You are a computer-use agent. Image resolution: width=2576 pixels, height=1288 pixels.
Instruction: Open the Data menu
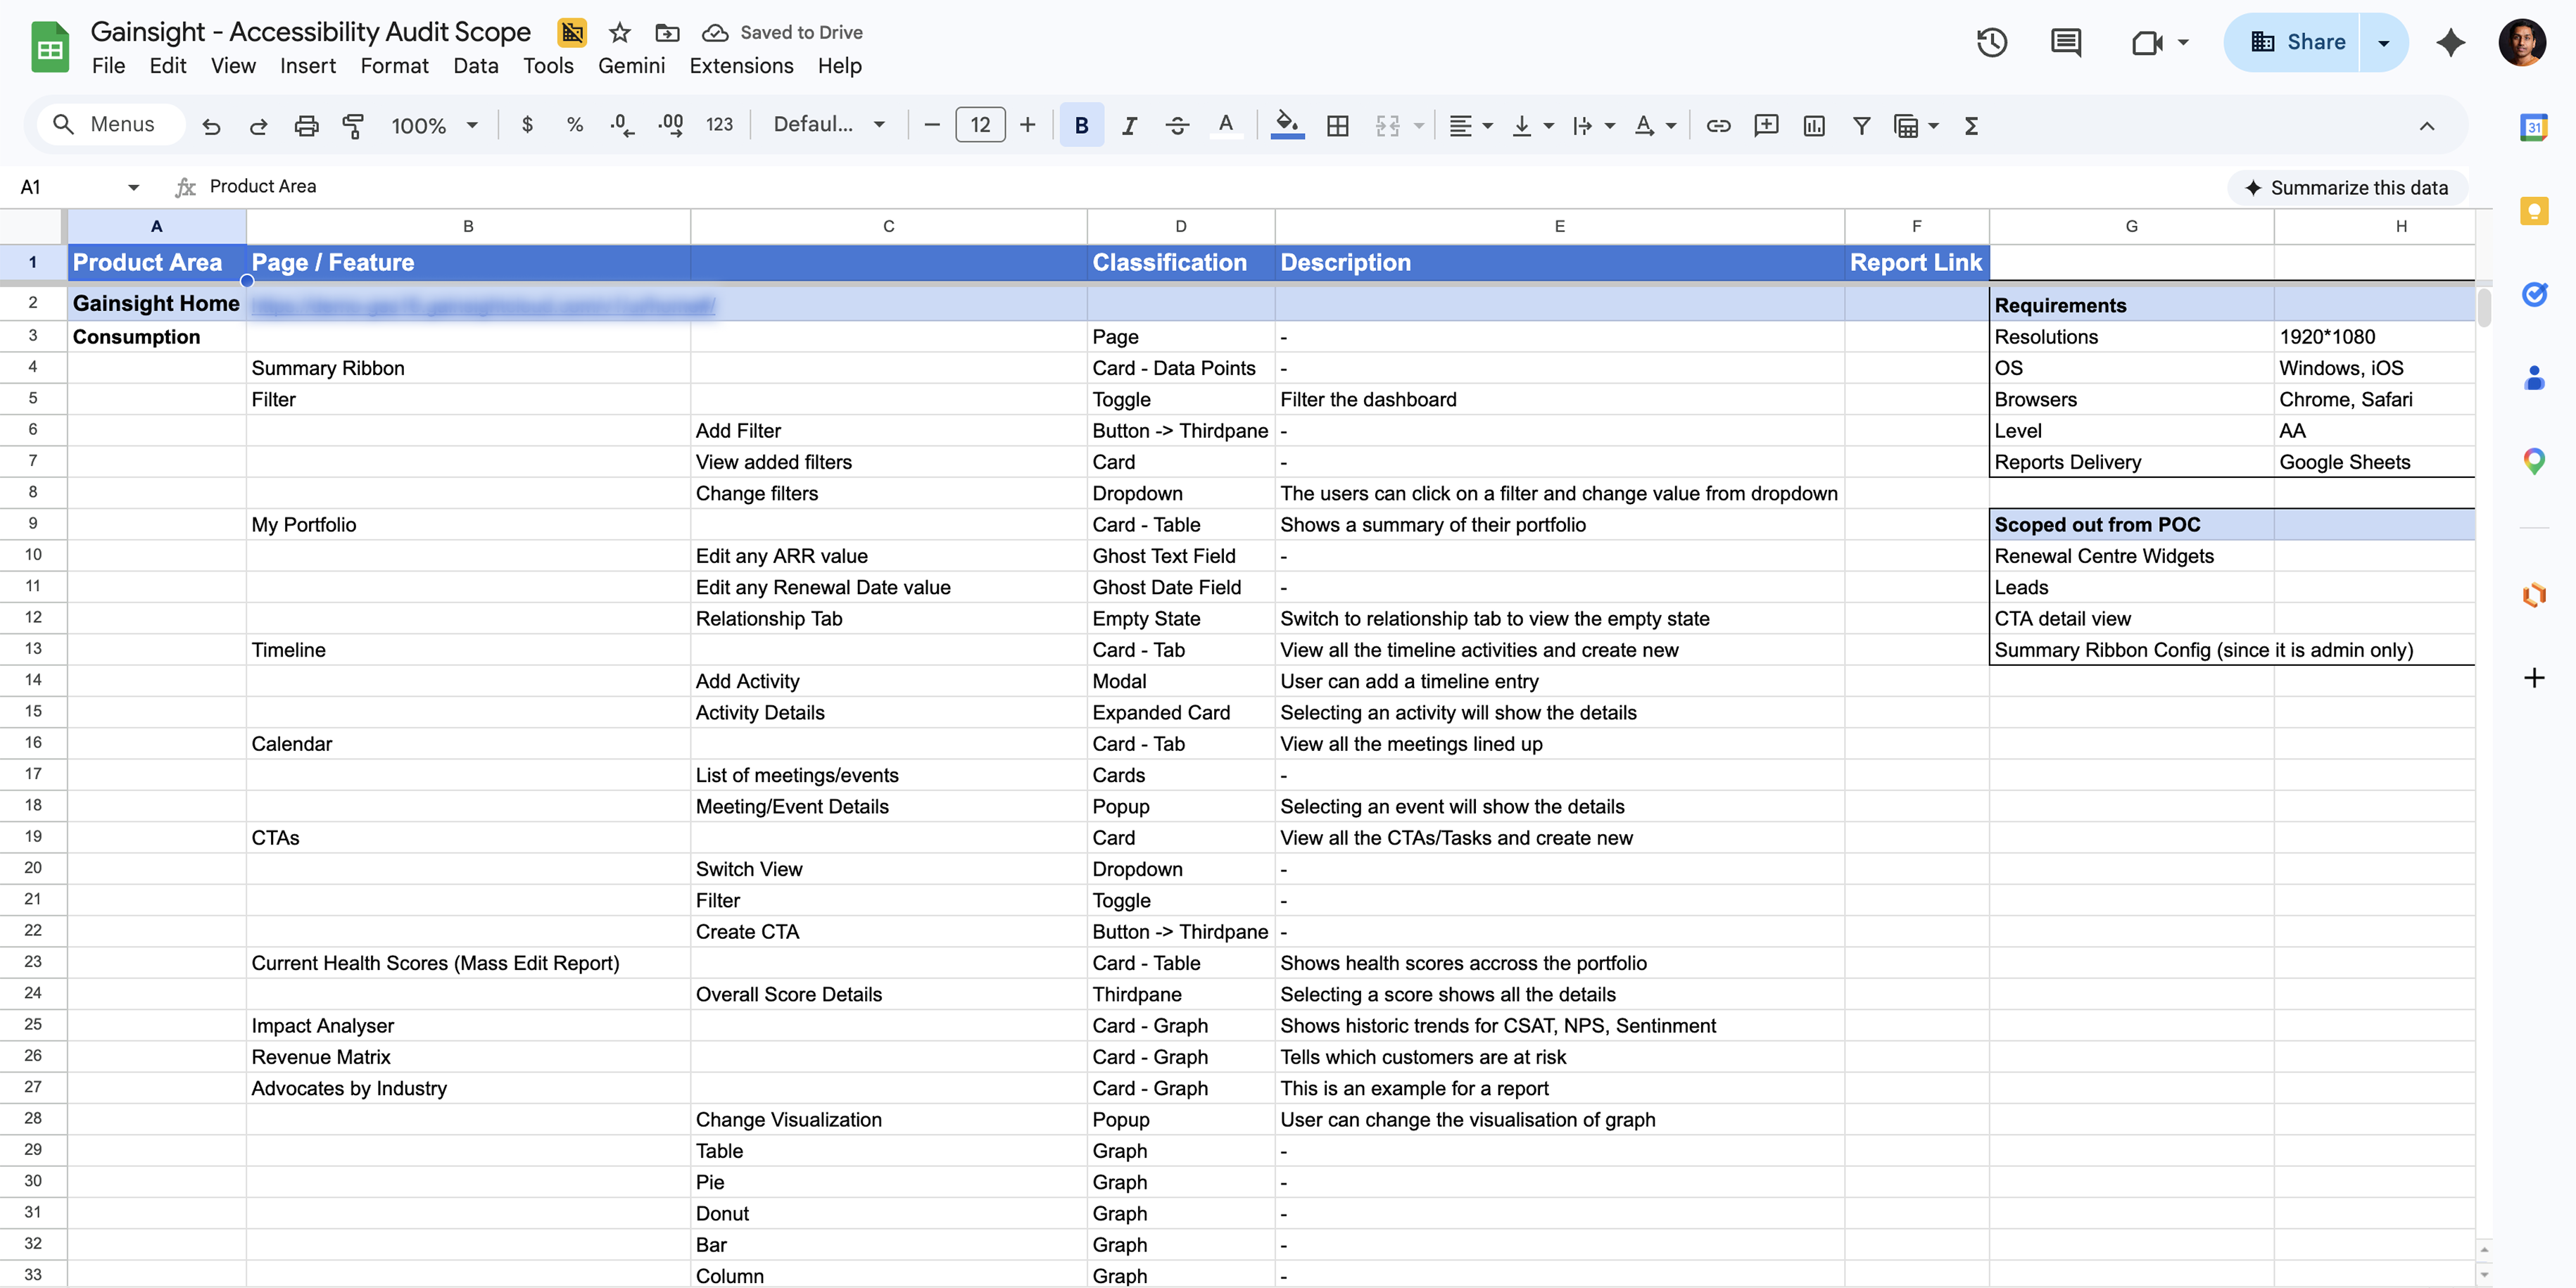pos(475,66)
